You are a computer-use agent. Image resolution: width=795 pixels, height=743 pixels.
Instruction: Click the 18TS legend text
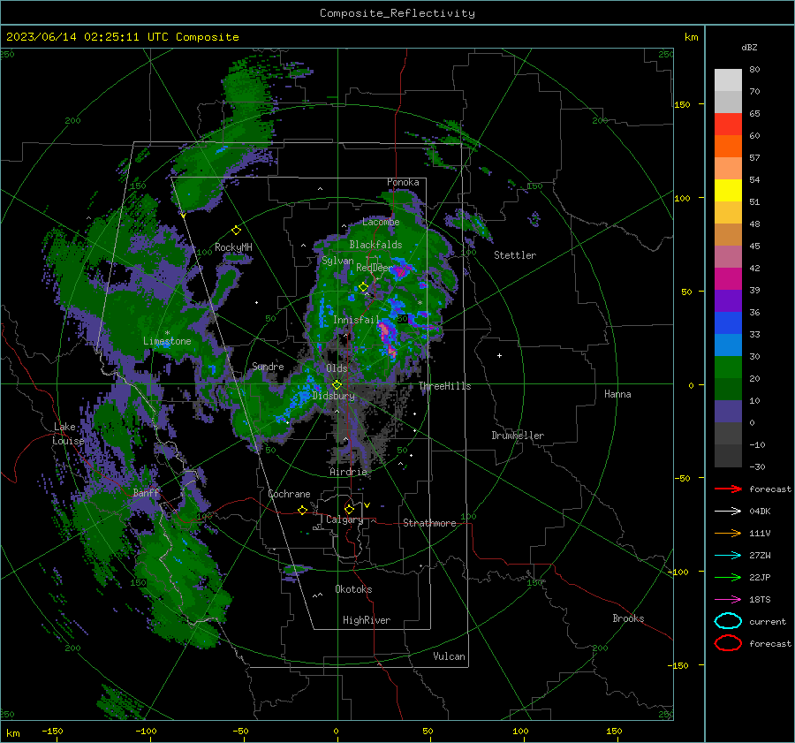pyautogui.click(x=760, y=600)
